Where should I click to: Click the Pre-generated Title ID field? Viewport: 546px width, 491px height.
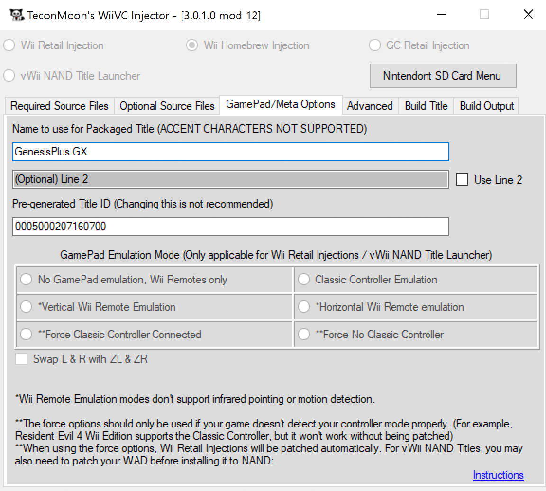[230, 227]
